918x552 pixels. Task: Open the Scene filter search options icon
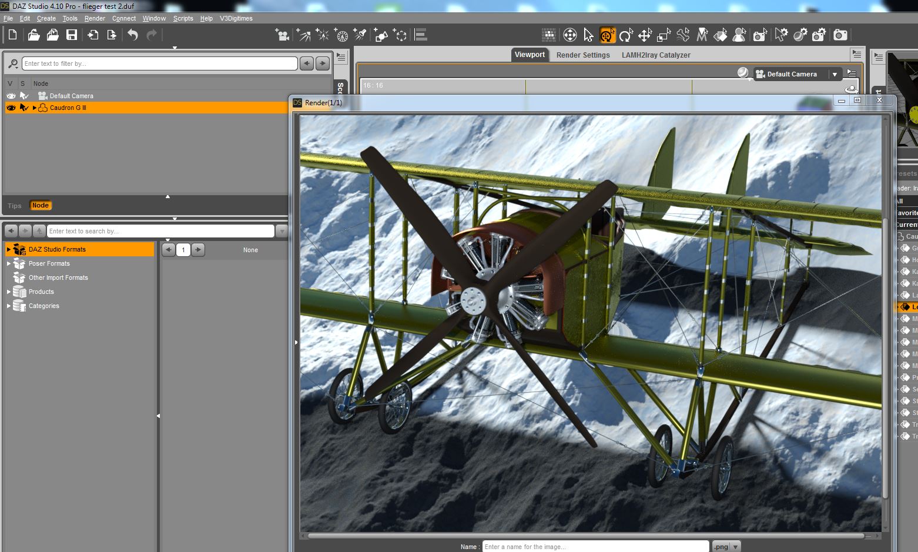13,63
